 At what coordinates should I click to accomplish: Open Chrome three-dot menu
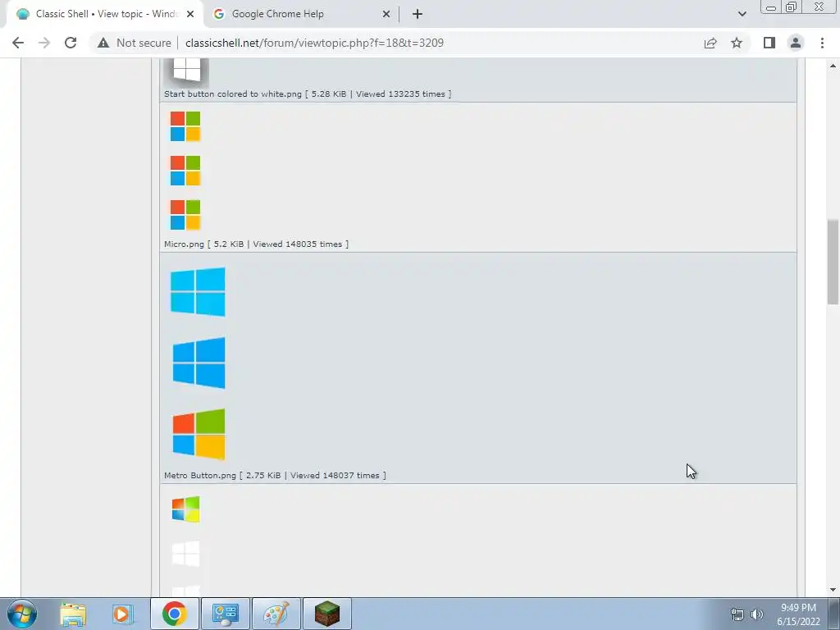click(x=822, y=43)
